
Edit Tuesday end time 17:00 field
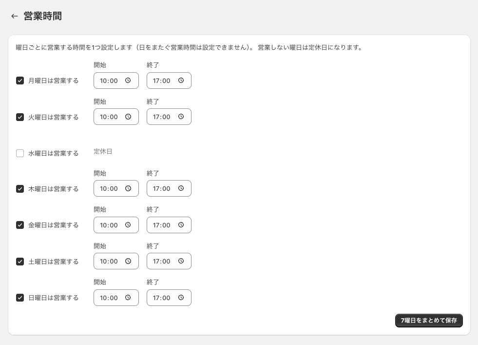(x=169, y=117)
